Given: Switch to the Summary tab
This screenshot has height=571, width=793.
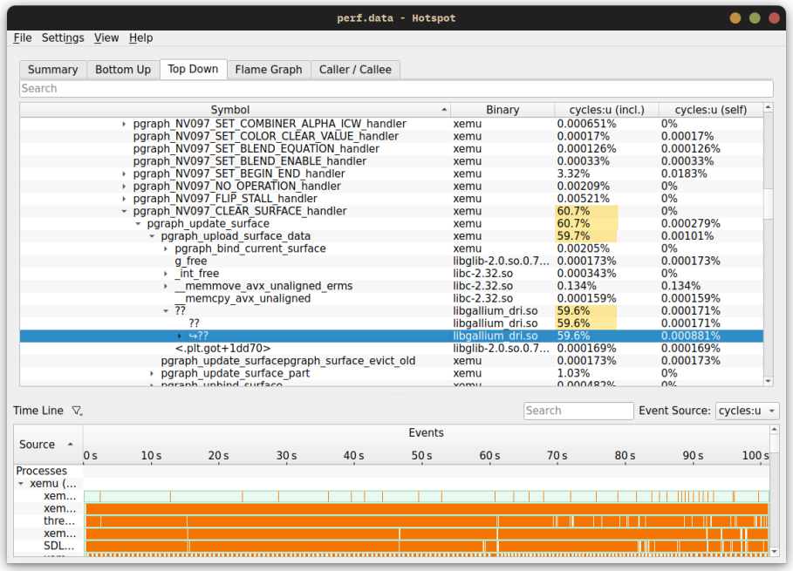Looking at the screenshot, I should click(52, 69).
